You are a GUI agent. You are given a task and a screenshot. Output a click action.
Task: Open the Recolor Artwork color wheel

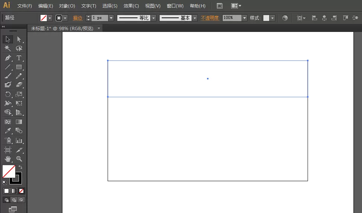285,18
